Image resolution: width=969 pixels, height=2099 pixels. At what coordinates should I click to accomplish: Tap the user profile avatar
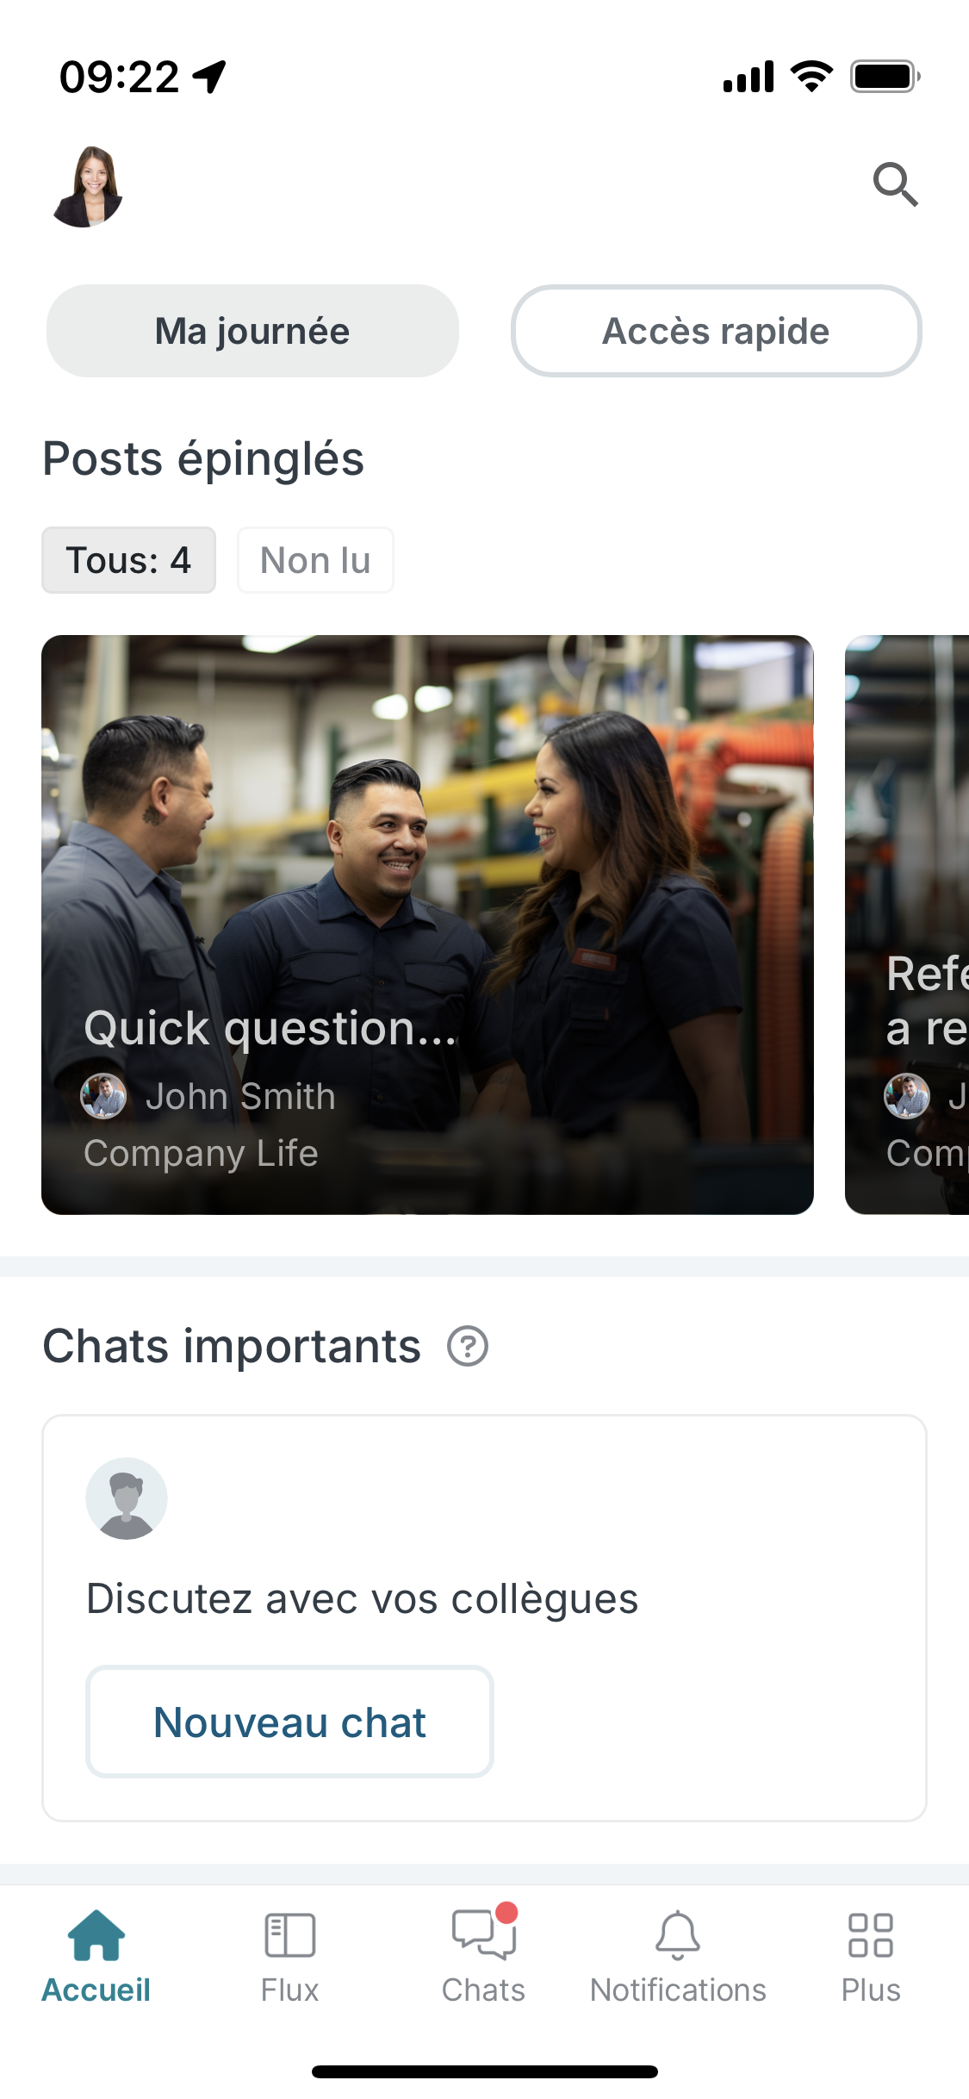(x=88, y=187)
